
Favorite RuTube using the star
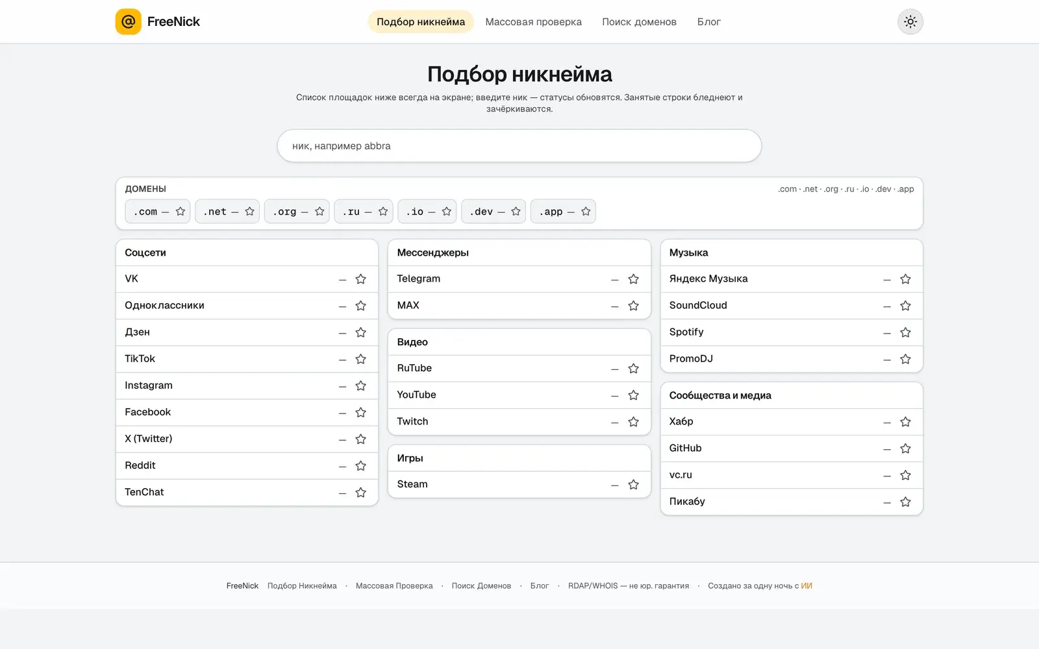[x=634, y=369]
